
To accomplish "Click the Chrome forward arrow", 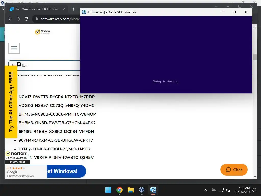I will tap(18, 19).
